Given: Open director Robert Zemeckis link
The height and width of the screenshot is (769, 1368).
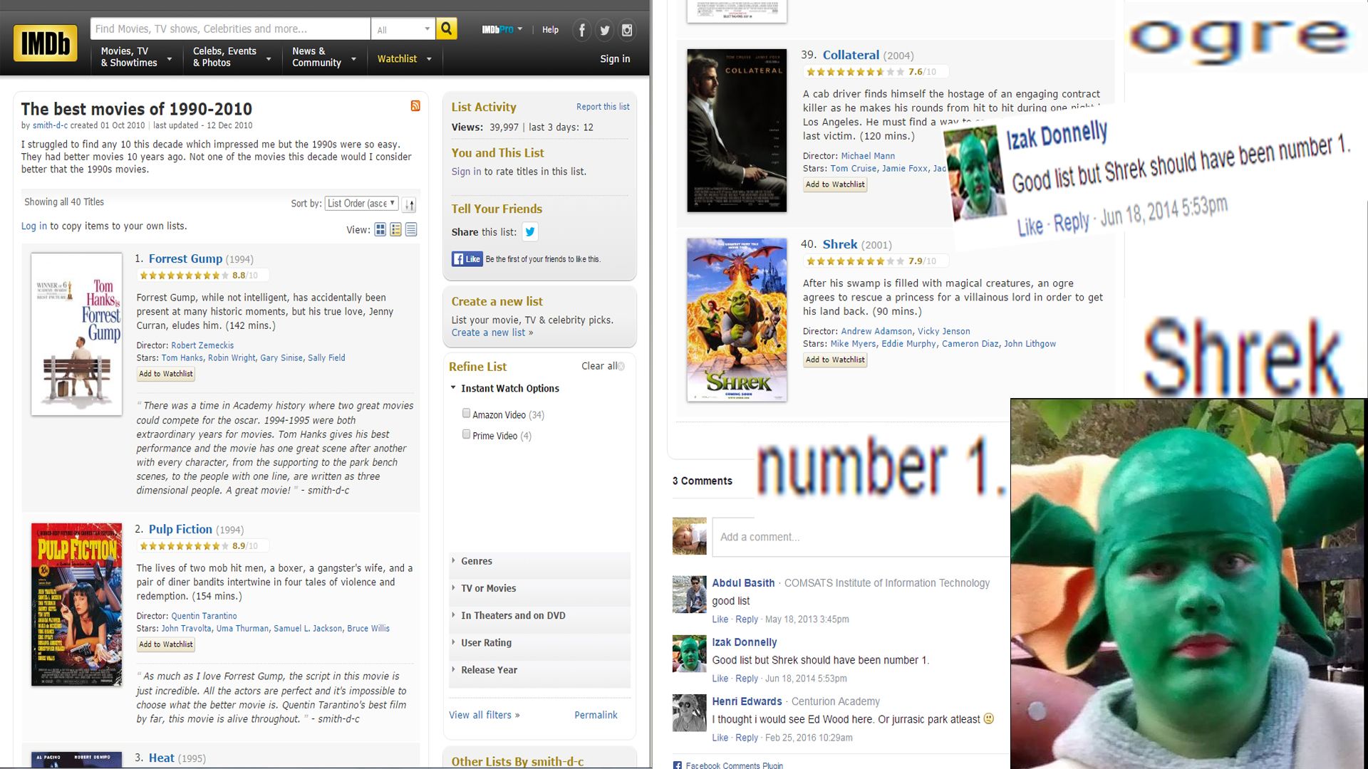Looking at the screenshot, I should tap(202, 345).
